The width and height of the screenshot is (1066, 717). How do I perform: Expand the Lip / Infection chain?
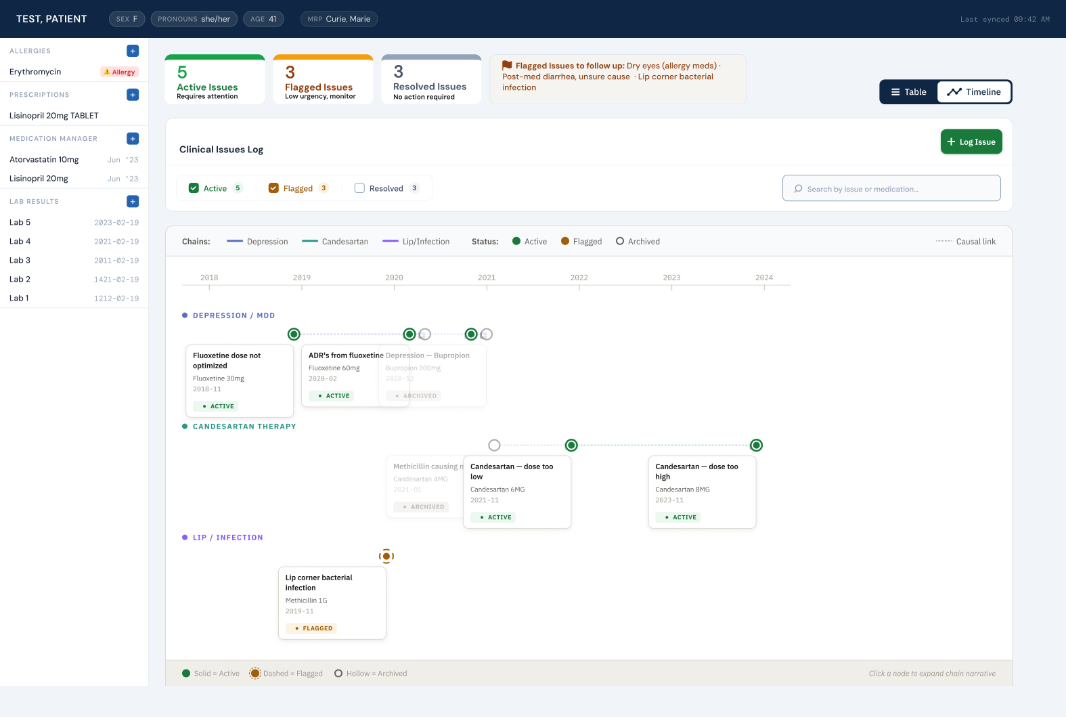point(227,538)
